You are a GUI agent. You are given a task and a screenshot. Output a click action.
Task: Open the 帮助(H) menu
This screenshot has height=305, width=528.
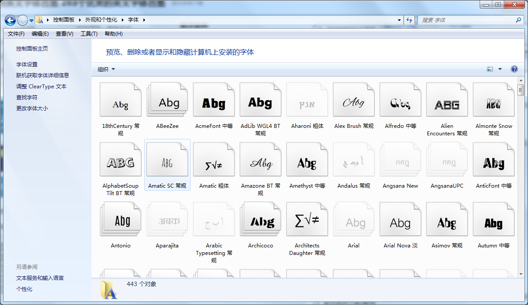coord(114,34)
